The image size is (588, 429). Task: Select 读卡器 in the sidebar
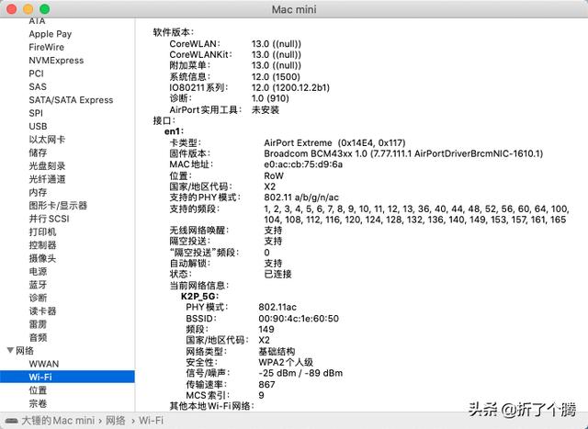pos(43,310)
